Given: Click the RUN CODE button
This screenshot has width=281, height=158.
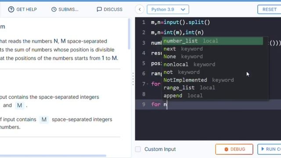Looking at the screenshot, I should (x=269, y=149).
